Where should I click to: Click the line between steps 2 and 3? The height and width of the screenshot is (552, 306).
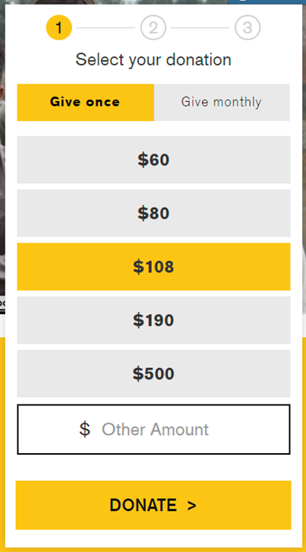pyautogui.click(x=200, y=27)
